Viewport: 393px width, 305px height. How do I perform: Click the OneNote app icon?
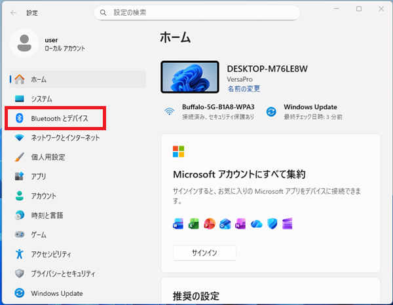240,224
